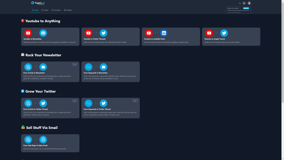Click Twitter icon in Youtube to simple Tweets card
This screenshot has height=160, width=284.
(x=224, y=33)
